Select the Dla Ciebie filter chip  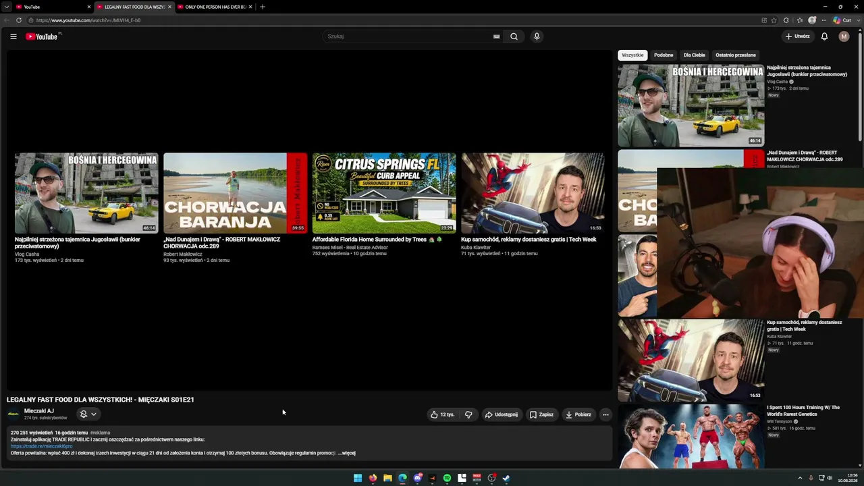click(694, 55)
